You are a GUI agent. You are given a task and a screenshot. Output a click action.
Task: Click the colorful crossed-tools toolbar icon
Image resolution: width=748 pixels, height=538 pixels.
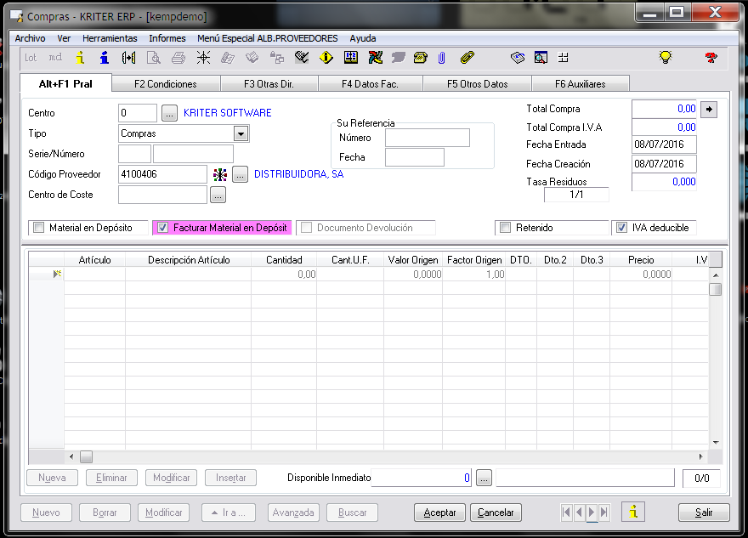click(x=376, y=58)
